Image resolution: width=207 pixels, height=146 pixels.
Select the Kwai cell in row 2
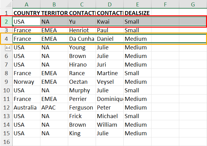(x=110, y=22)
